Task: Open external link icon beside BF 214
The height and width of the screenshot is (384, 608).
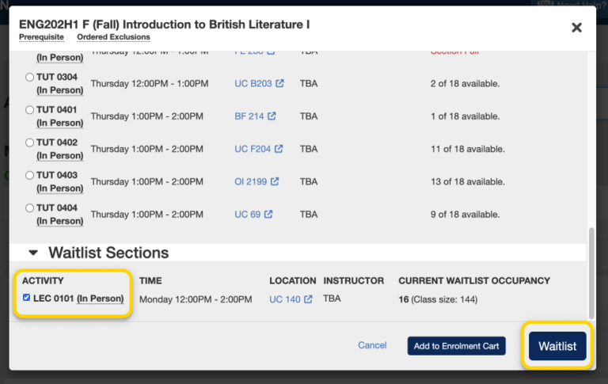Action: (x=272, y=116)
